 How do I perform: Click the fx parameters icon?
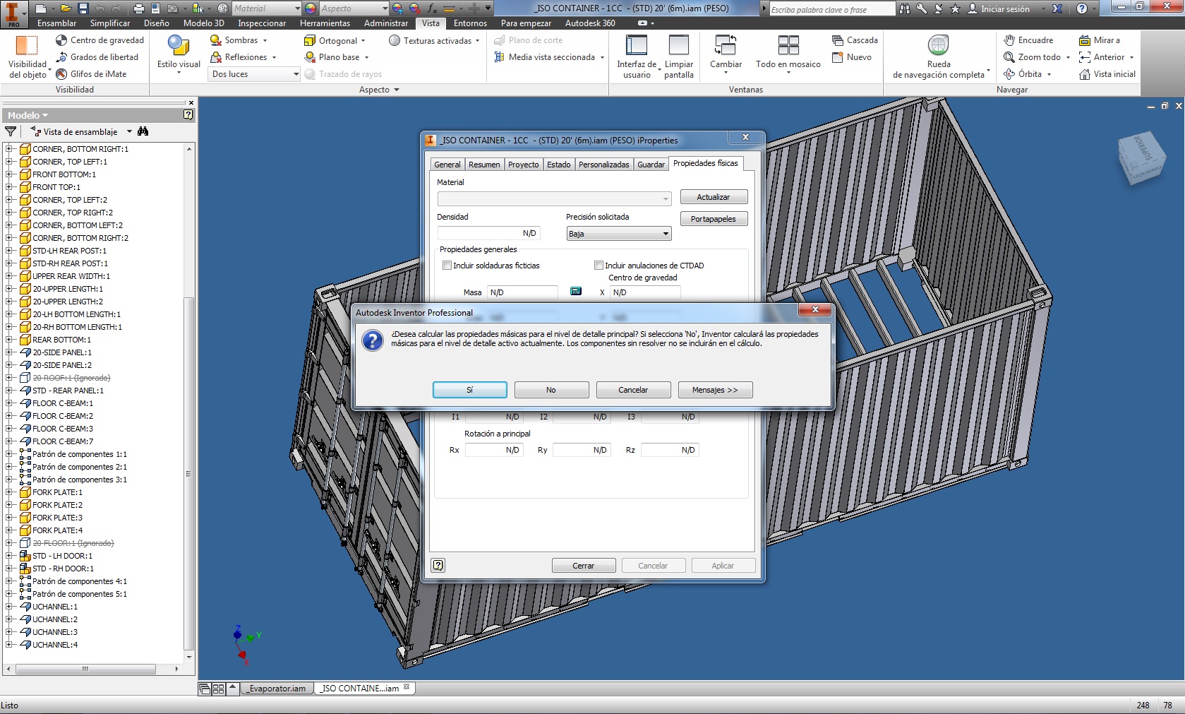click(431, 8)
